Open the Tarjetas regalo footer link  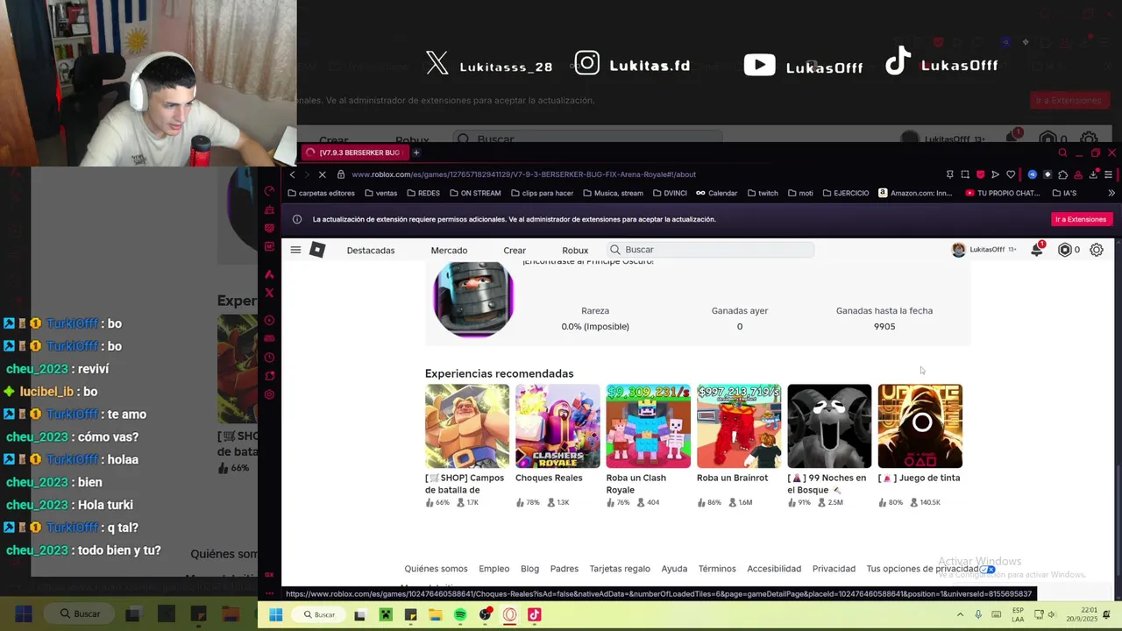tap(620, 569)
